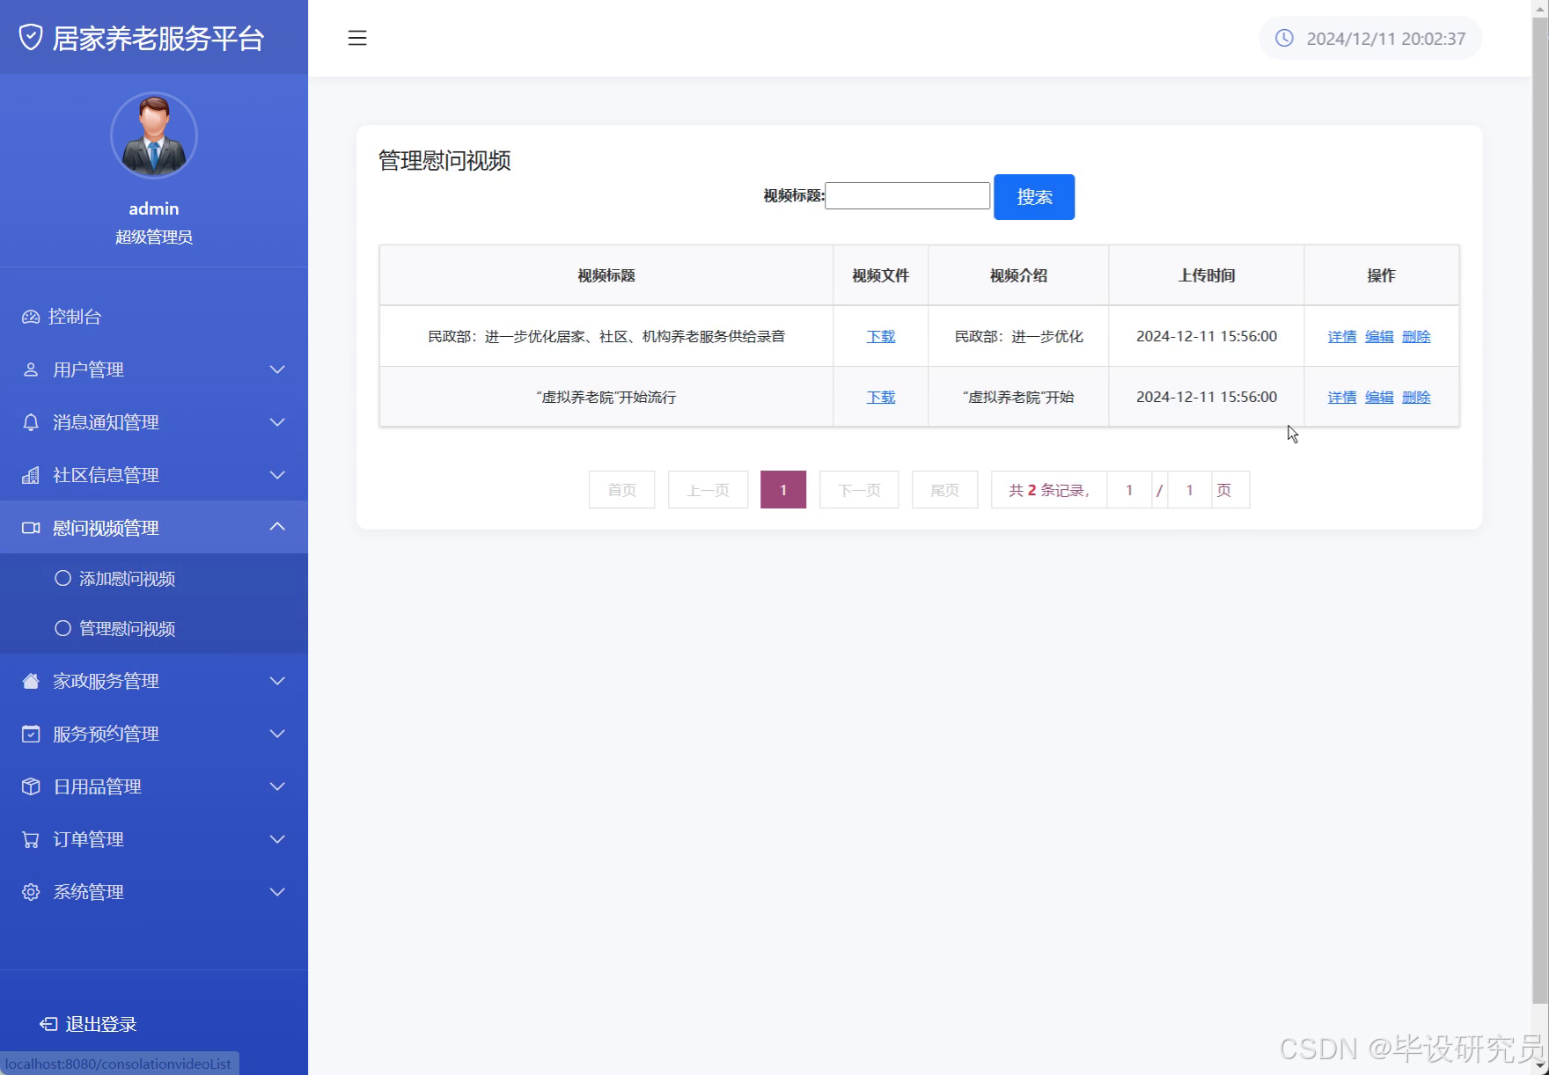
Task: Click the 慰问视频管理 camera icon
Action: (31, 528)
